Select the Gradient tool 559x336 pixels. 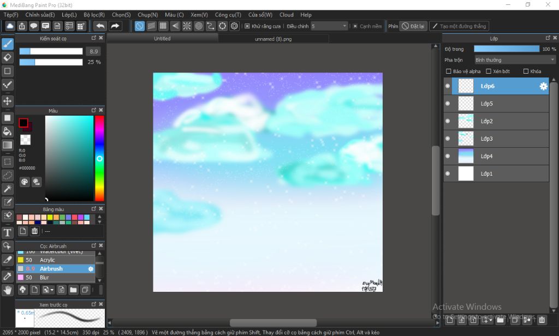click(8, 145)
